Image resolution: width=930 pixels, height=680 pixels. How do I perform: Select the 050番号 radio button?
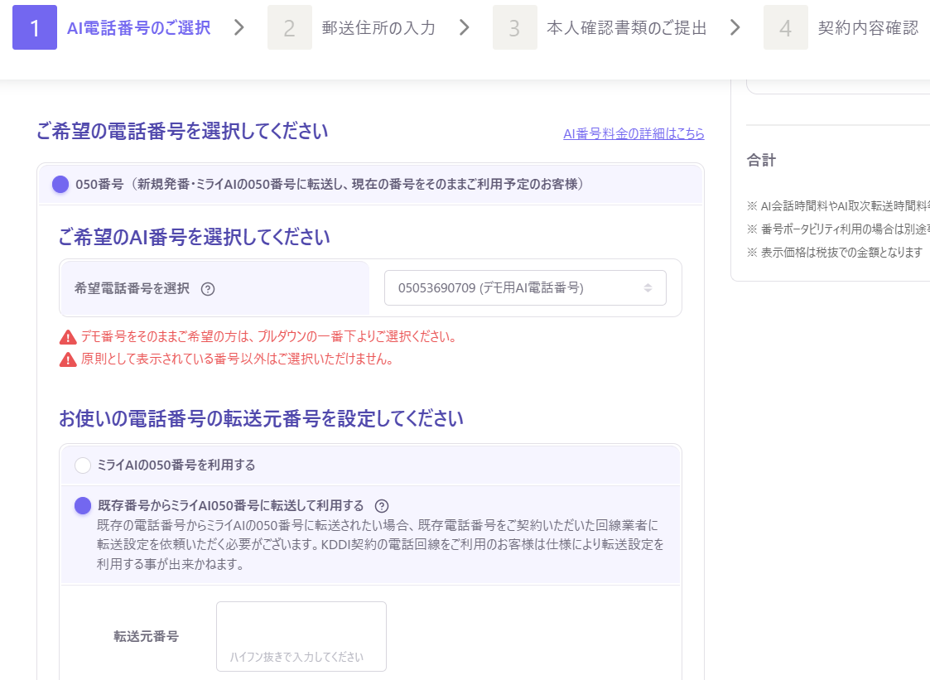(x=60, y=185)
